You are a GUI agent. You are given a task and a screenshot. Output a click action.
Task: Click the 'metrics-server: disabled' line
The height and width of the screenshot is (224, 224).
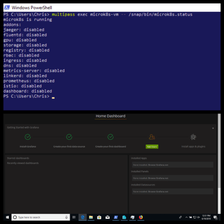pyautogui.click(x=34, y=71)
